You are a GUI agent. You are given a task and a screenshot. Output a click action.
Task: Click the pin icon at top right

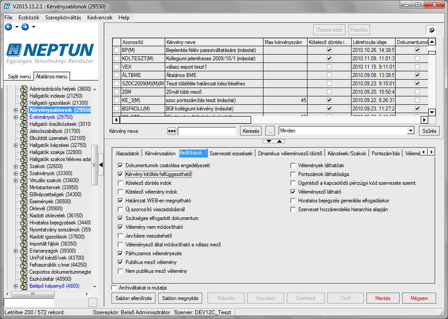[432, 29]
